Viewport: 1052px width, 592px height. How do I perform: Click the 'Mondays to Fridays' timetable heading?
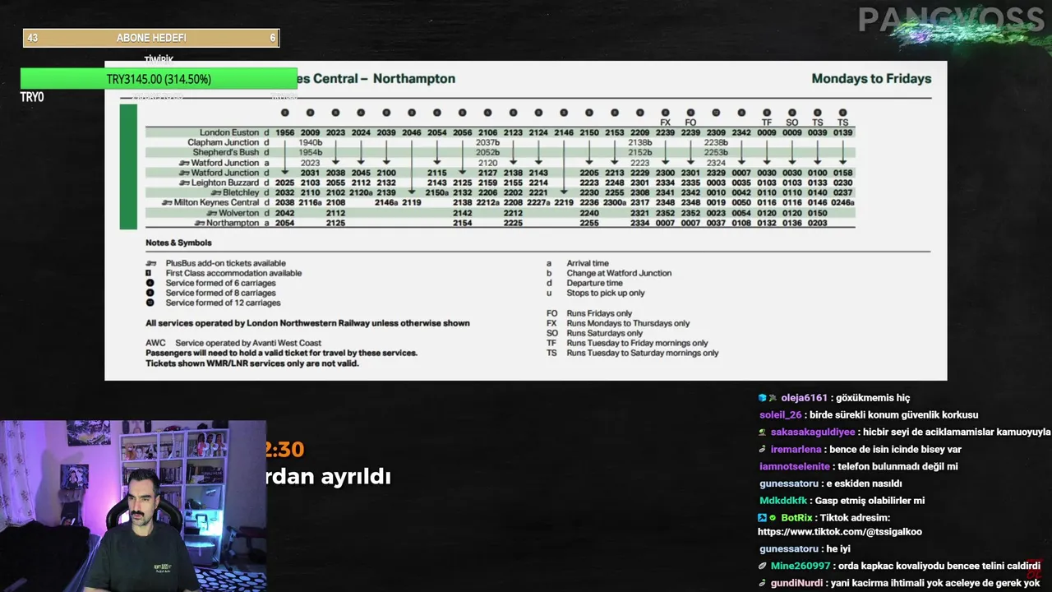(x=871, y=79)
